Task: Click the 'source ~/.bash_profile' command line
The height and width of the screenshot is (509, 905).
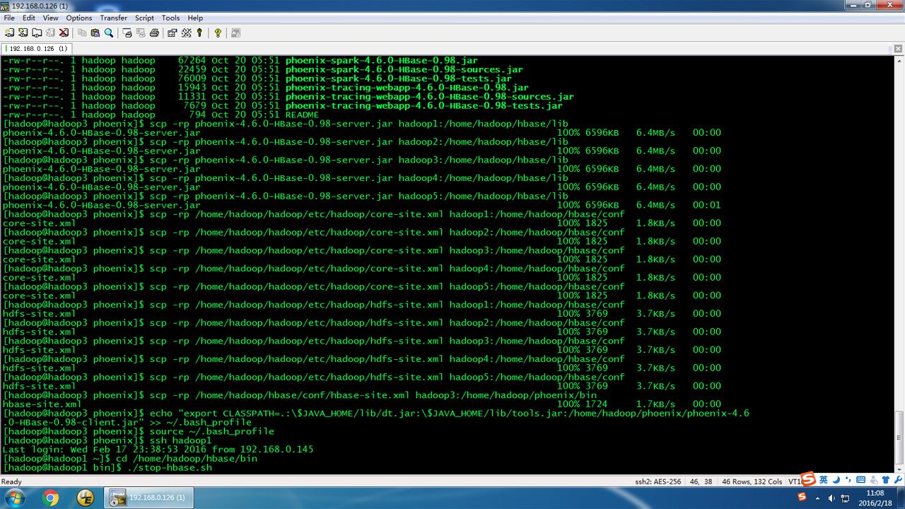Action: [x=138, y=431]
